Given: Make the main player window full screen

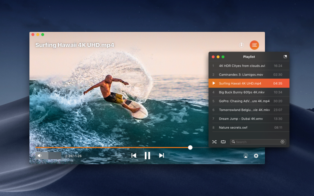Looking at the screenshot, I should tap(43, 35).
